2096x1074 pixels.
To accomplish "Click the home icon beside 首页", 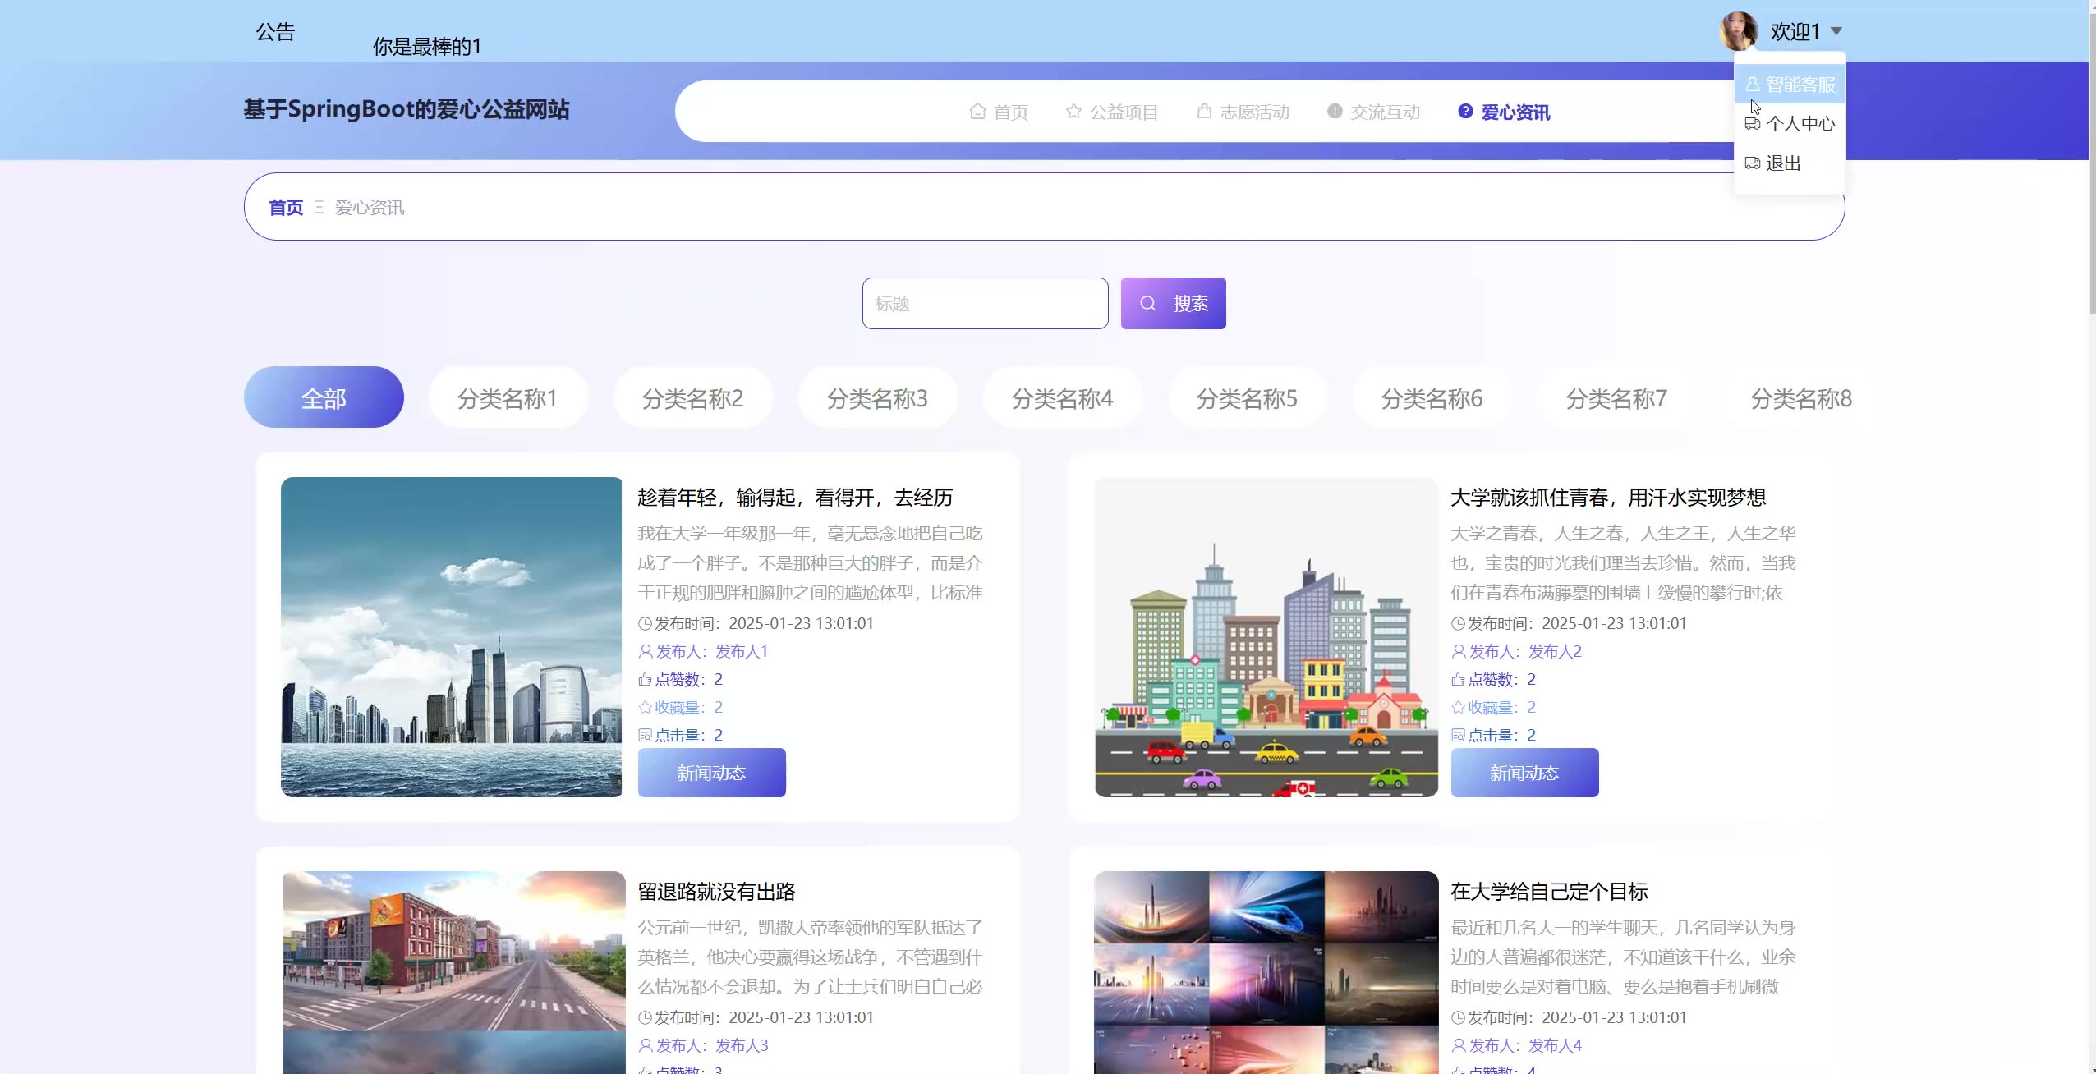I will point(977,112).
